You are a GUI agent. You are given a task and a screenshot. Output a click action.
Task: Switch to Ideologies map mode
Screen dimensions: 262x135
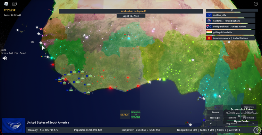(215, 118)
